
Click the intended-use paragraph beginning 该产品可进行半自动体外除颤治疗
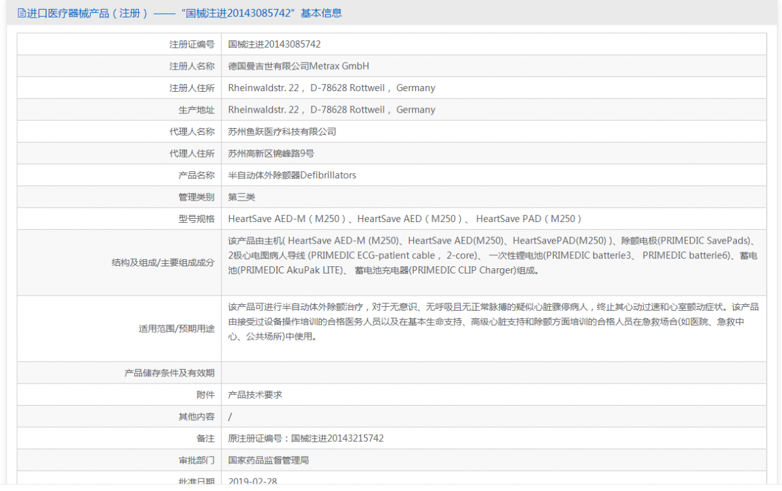[x=493, y=322]
